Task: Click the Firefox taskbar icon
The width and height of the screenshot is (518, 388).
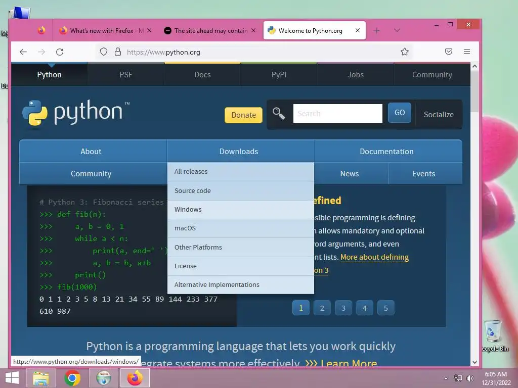Action: pyautogui.click(x=135, y=378)
